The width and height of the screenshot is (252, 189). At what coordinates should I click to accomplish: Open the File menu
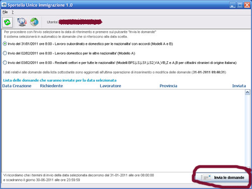[x=5, y=12]
